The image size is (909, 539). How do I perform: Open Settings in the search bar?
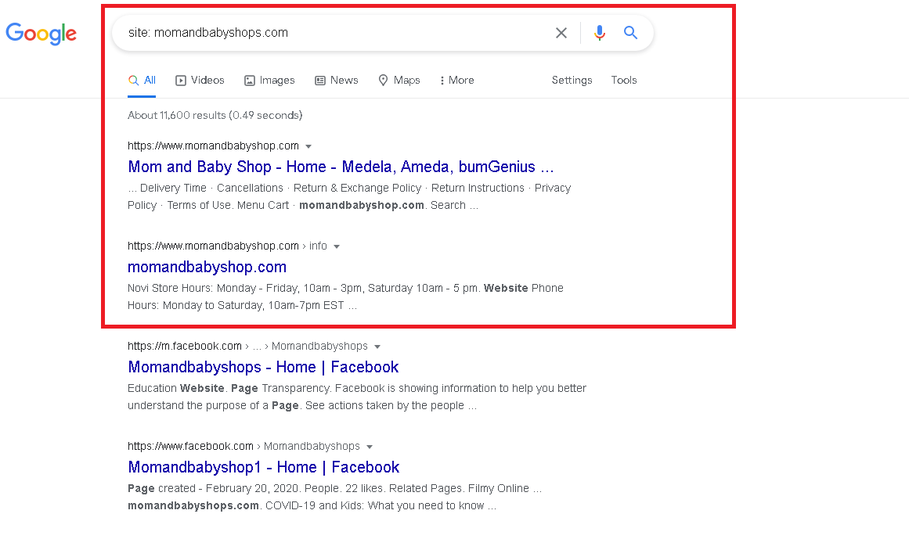tap(572, 81)
